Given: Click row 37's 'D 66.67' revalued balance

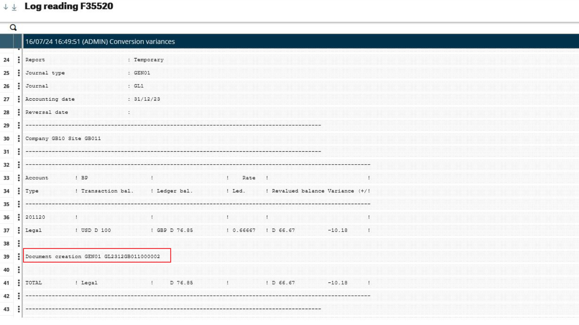Looking at the screenshot, I should pos(283,230).
